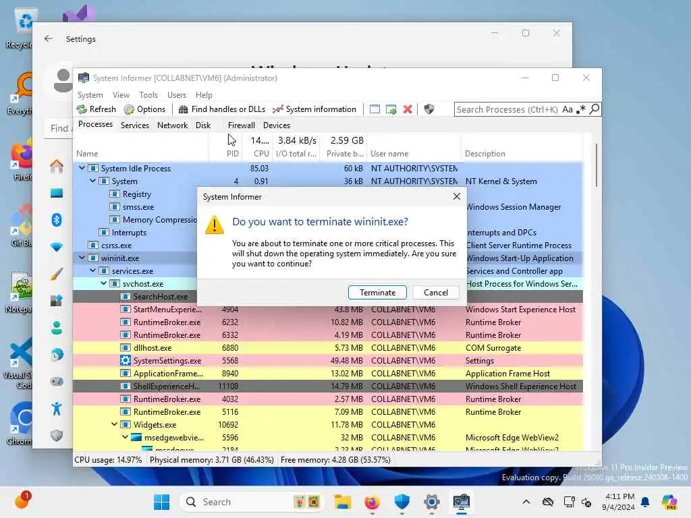Toggle regex search option
Viewport: 691px width, 518px height.
[x=581, y=109]
